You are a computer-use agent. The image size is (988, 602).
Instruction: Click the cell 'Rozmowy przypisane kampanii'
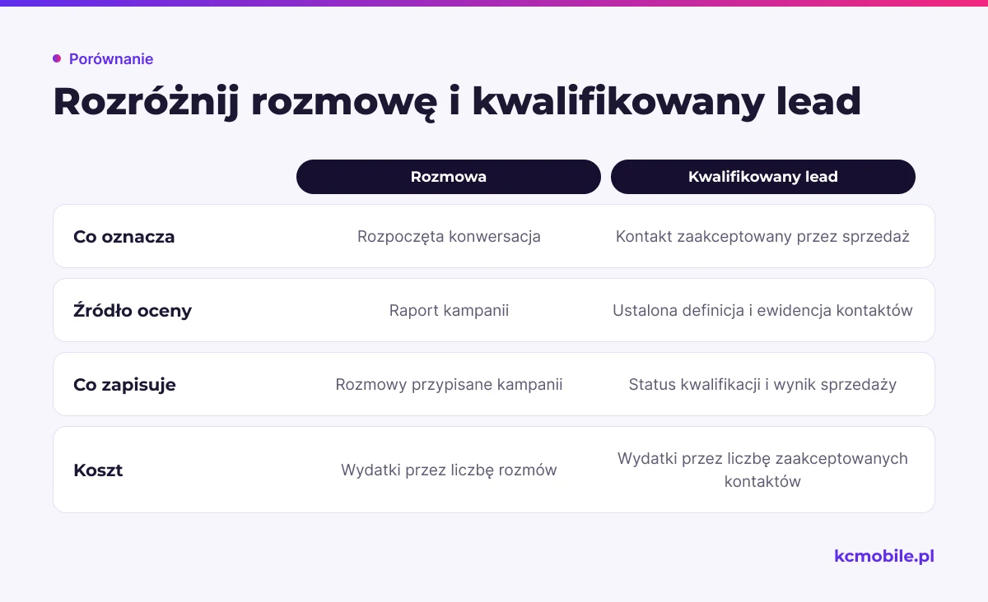pyautogui.click(x=449, y=385)
